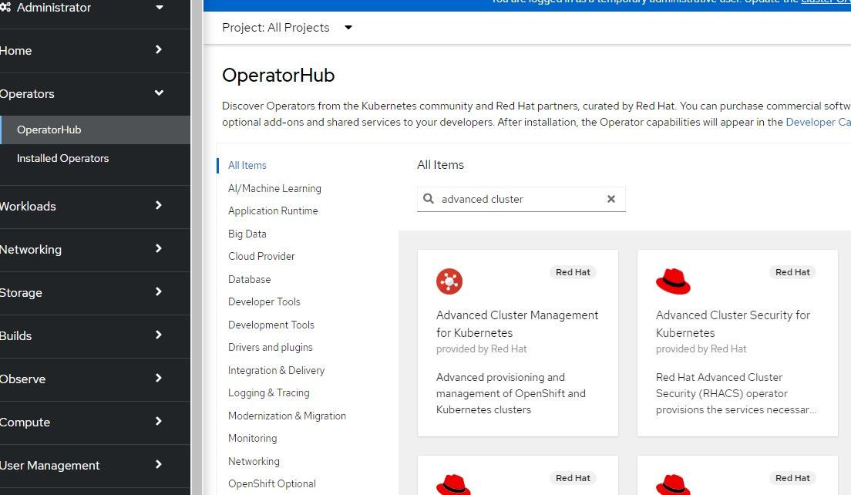Click the Administrator perspective gear icon
The image size is (851, 495).
[x=5, y=7]
